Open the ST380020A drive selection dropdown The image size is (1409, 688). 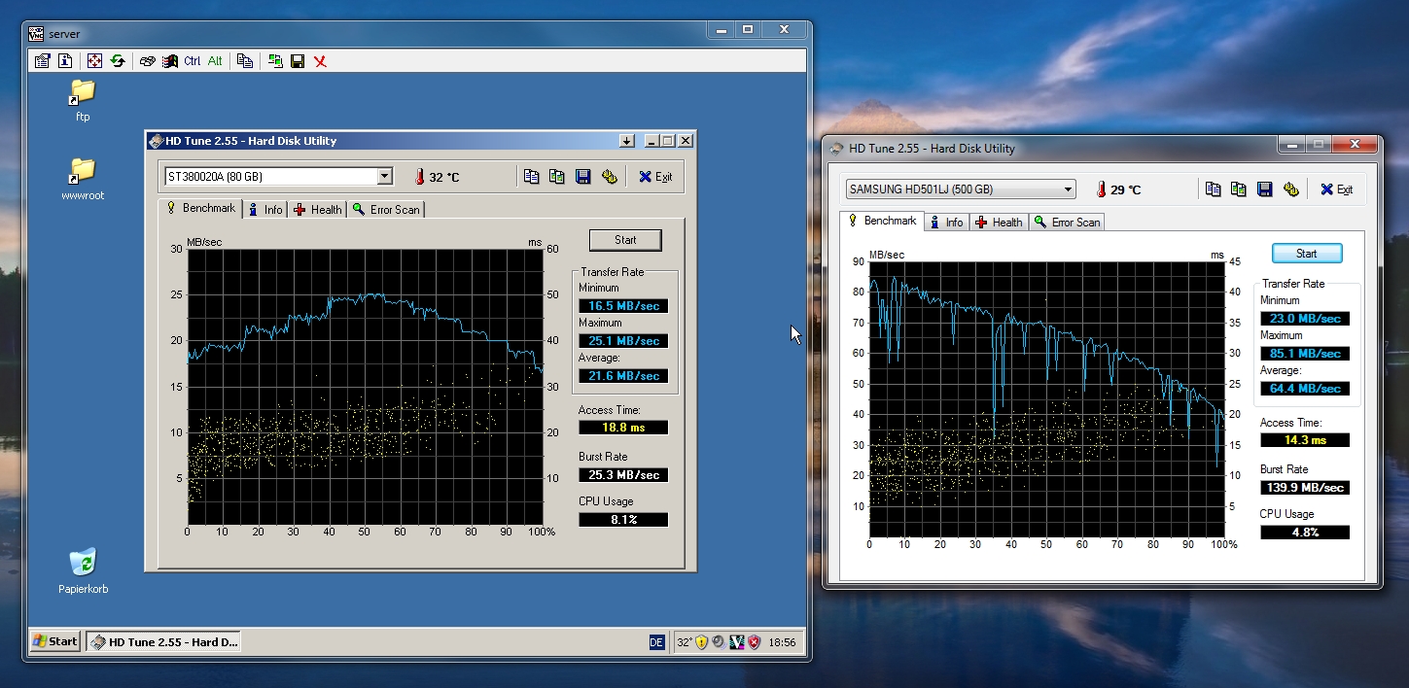(x=384, y=176)
